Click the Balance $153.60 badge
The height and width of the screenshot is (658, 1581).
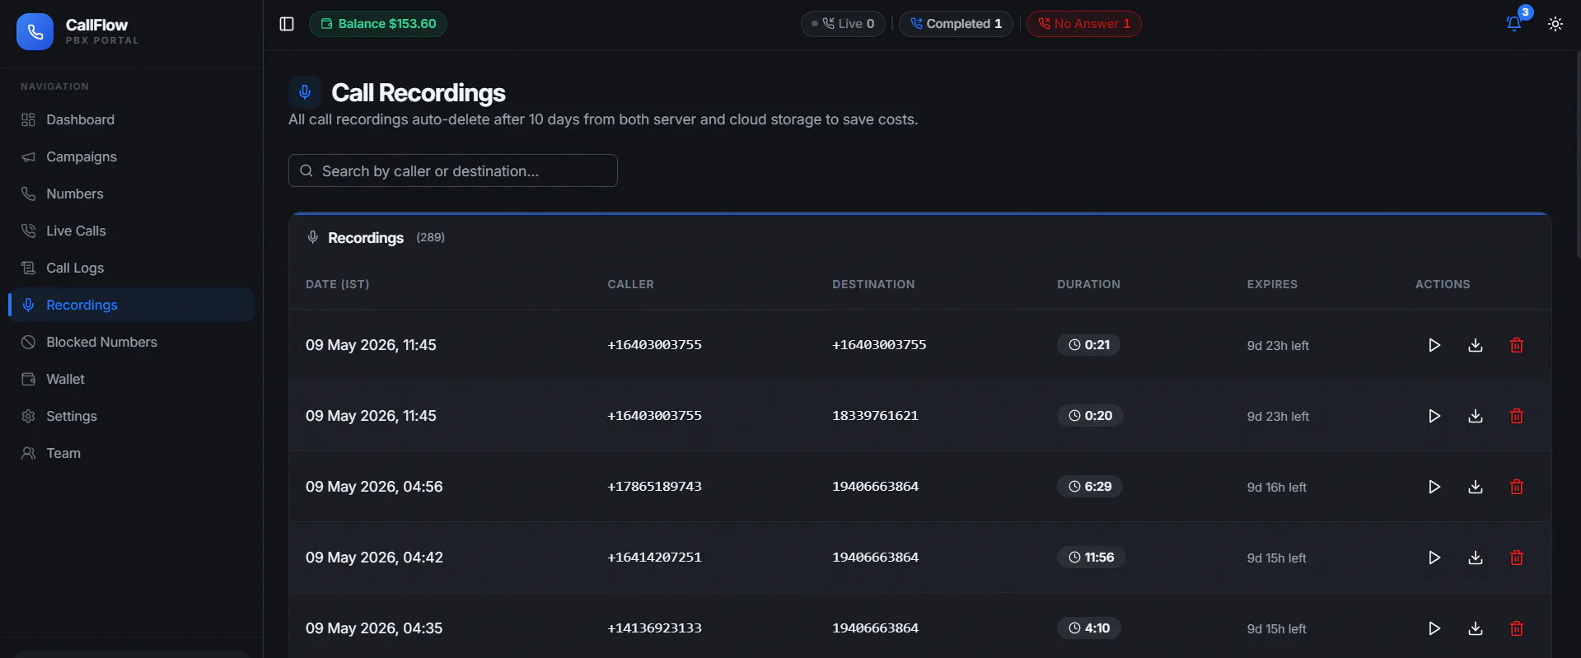[378, 24]
